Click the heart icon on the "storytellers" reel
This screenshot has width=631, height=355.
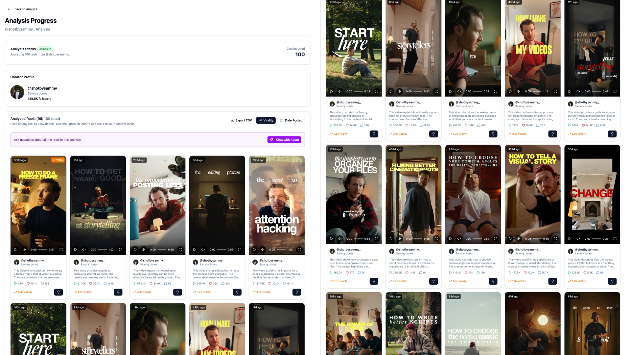406,125
